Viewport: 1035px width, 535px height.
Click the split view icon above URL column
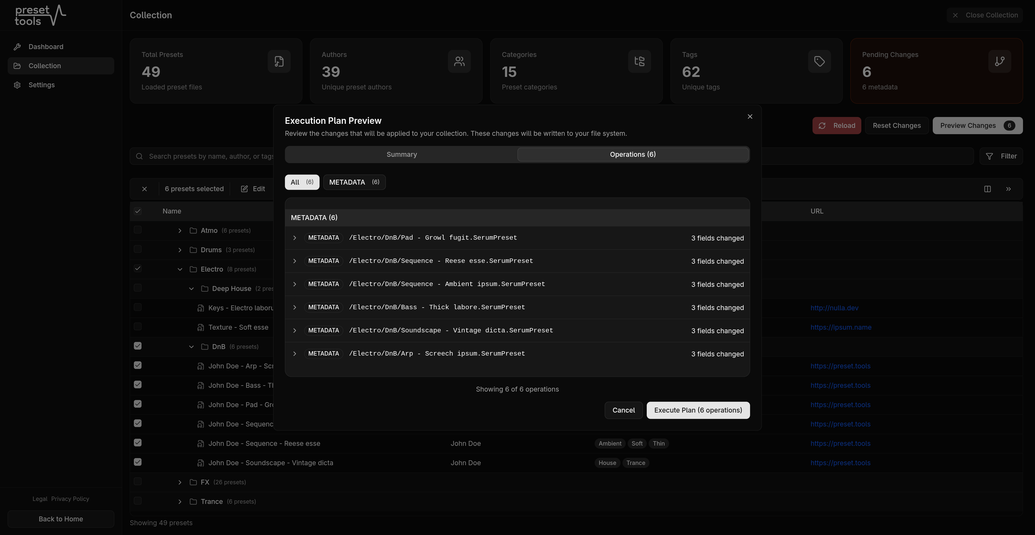pos(988,188)
